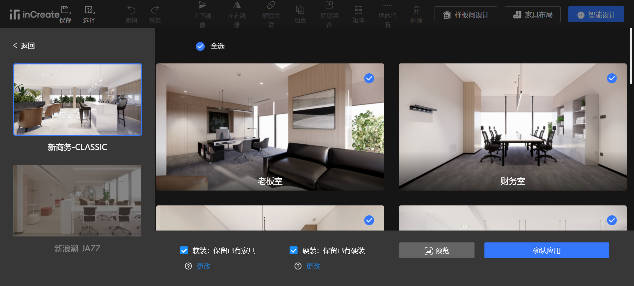Select the 新商务-CLASSIC style thumbnail
This screenshot has width=634, height=286.
tap(78, 99)
